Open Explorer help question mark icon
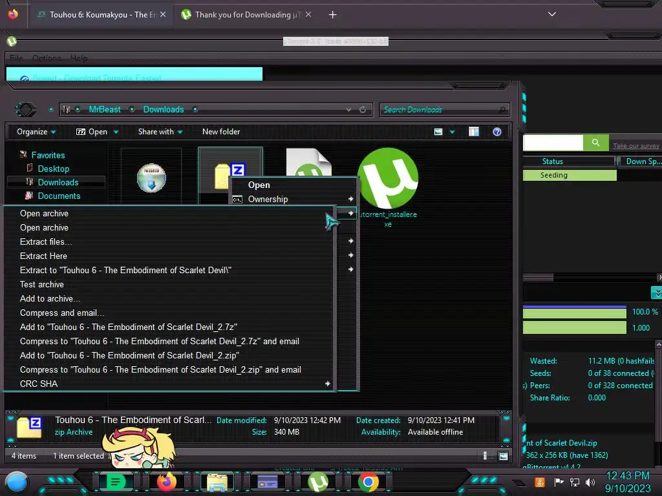The height and width of the screenshot is (496, 662). 497,132
